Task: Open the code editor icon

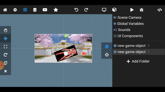Action: [160, 10]
